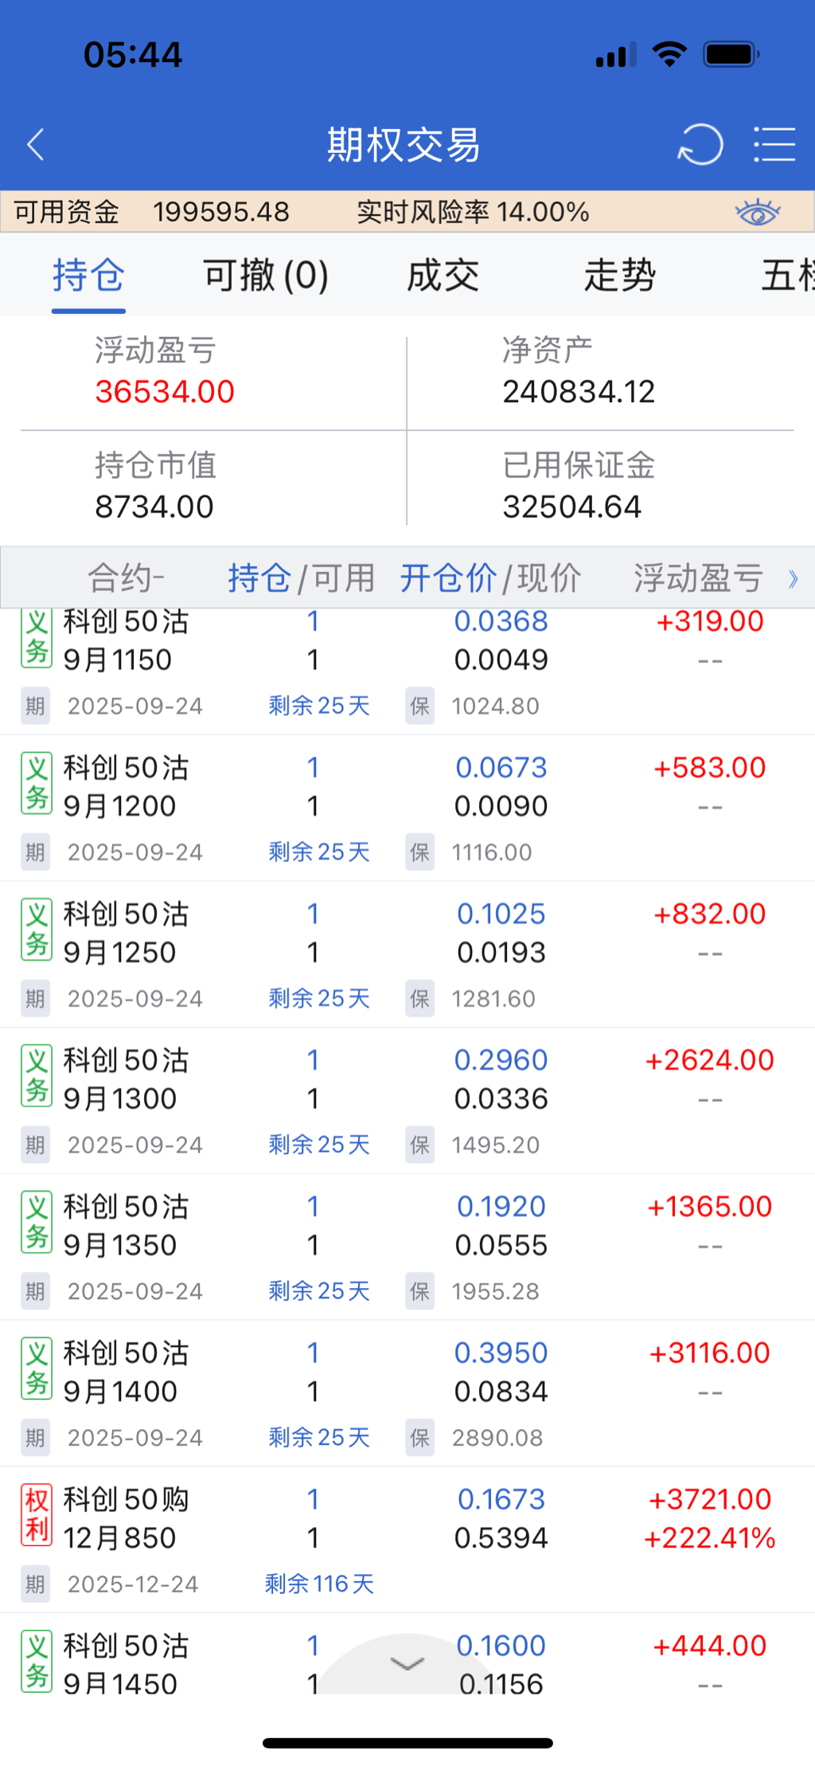
Task: Tap 期 expiry icon for 9月1300
Action: tap(35, 1145)
